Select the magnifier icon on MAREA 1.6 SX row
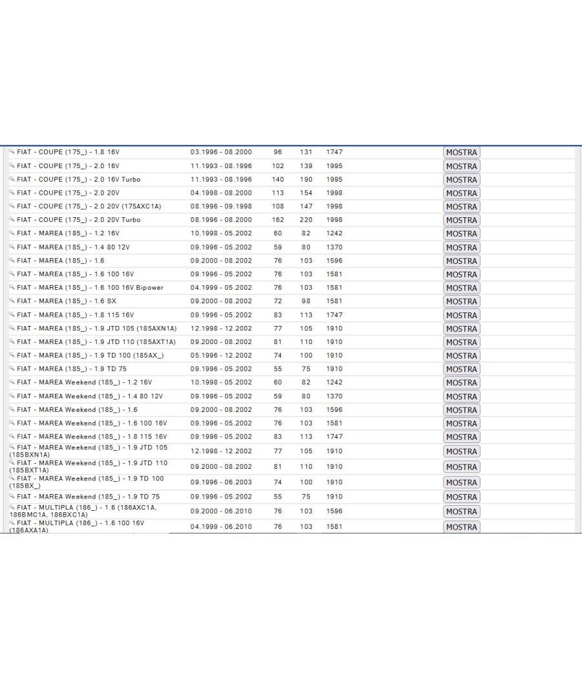Viewport: 582px width, 679px height. (12, 300)
